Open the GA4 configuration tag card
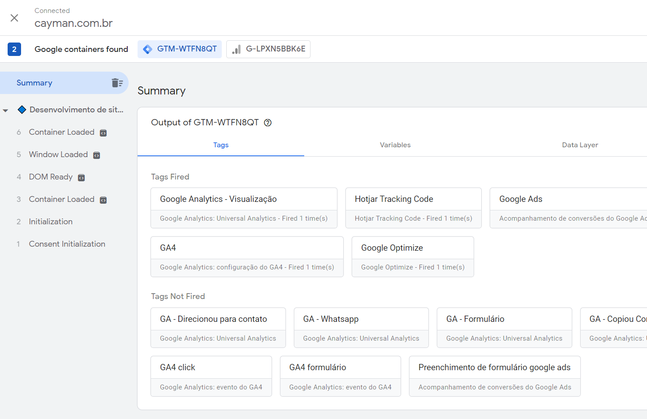 [247, 257]
